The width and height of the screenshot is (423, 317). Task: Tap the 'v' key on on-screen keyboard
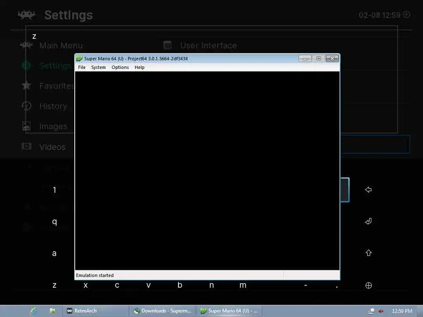pyautogui.click(x=148, y=285)
